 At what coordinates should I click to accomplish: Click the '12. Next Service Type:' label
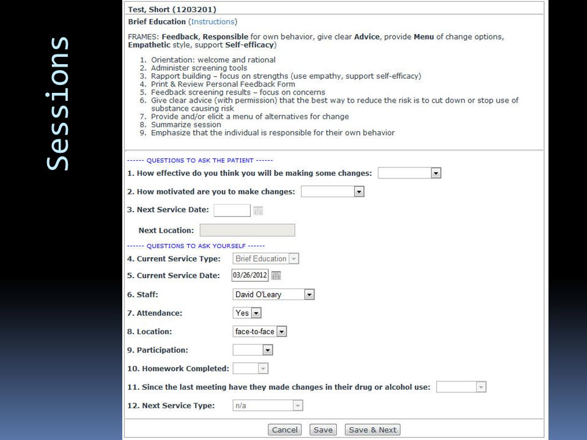pos(171,406)
